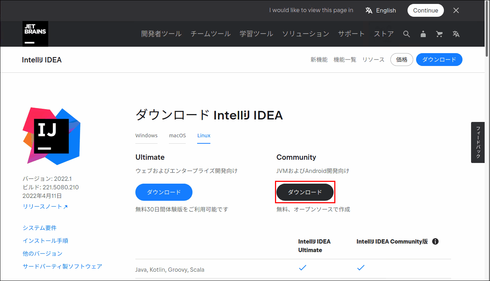Open the 学習ツール menu
490x281 pixels.
pos(256,34)
